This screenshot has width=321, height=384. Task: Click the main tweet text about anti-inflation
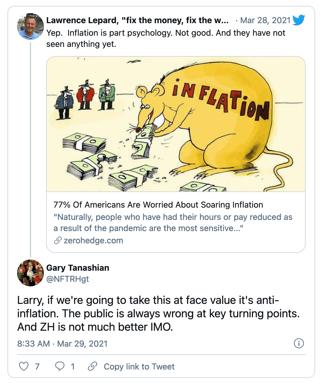pos(158,313)
